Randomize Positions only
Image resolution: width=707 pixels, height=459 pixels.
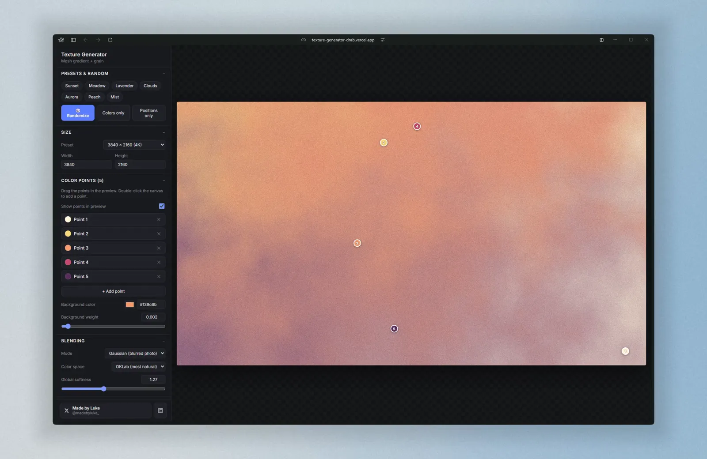(149, 113)
